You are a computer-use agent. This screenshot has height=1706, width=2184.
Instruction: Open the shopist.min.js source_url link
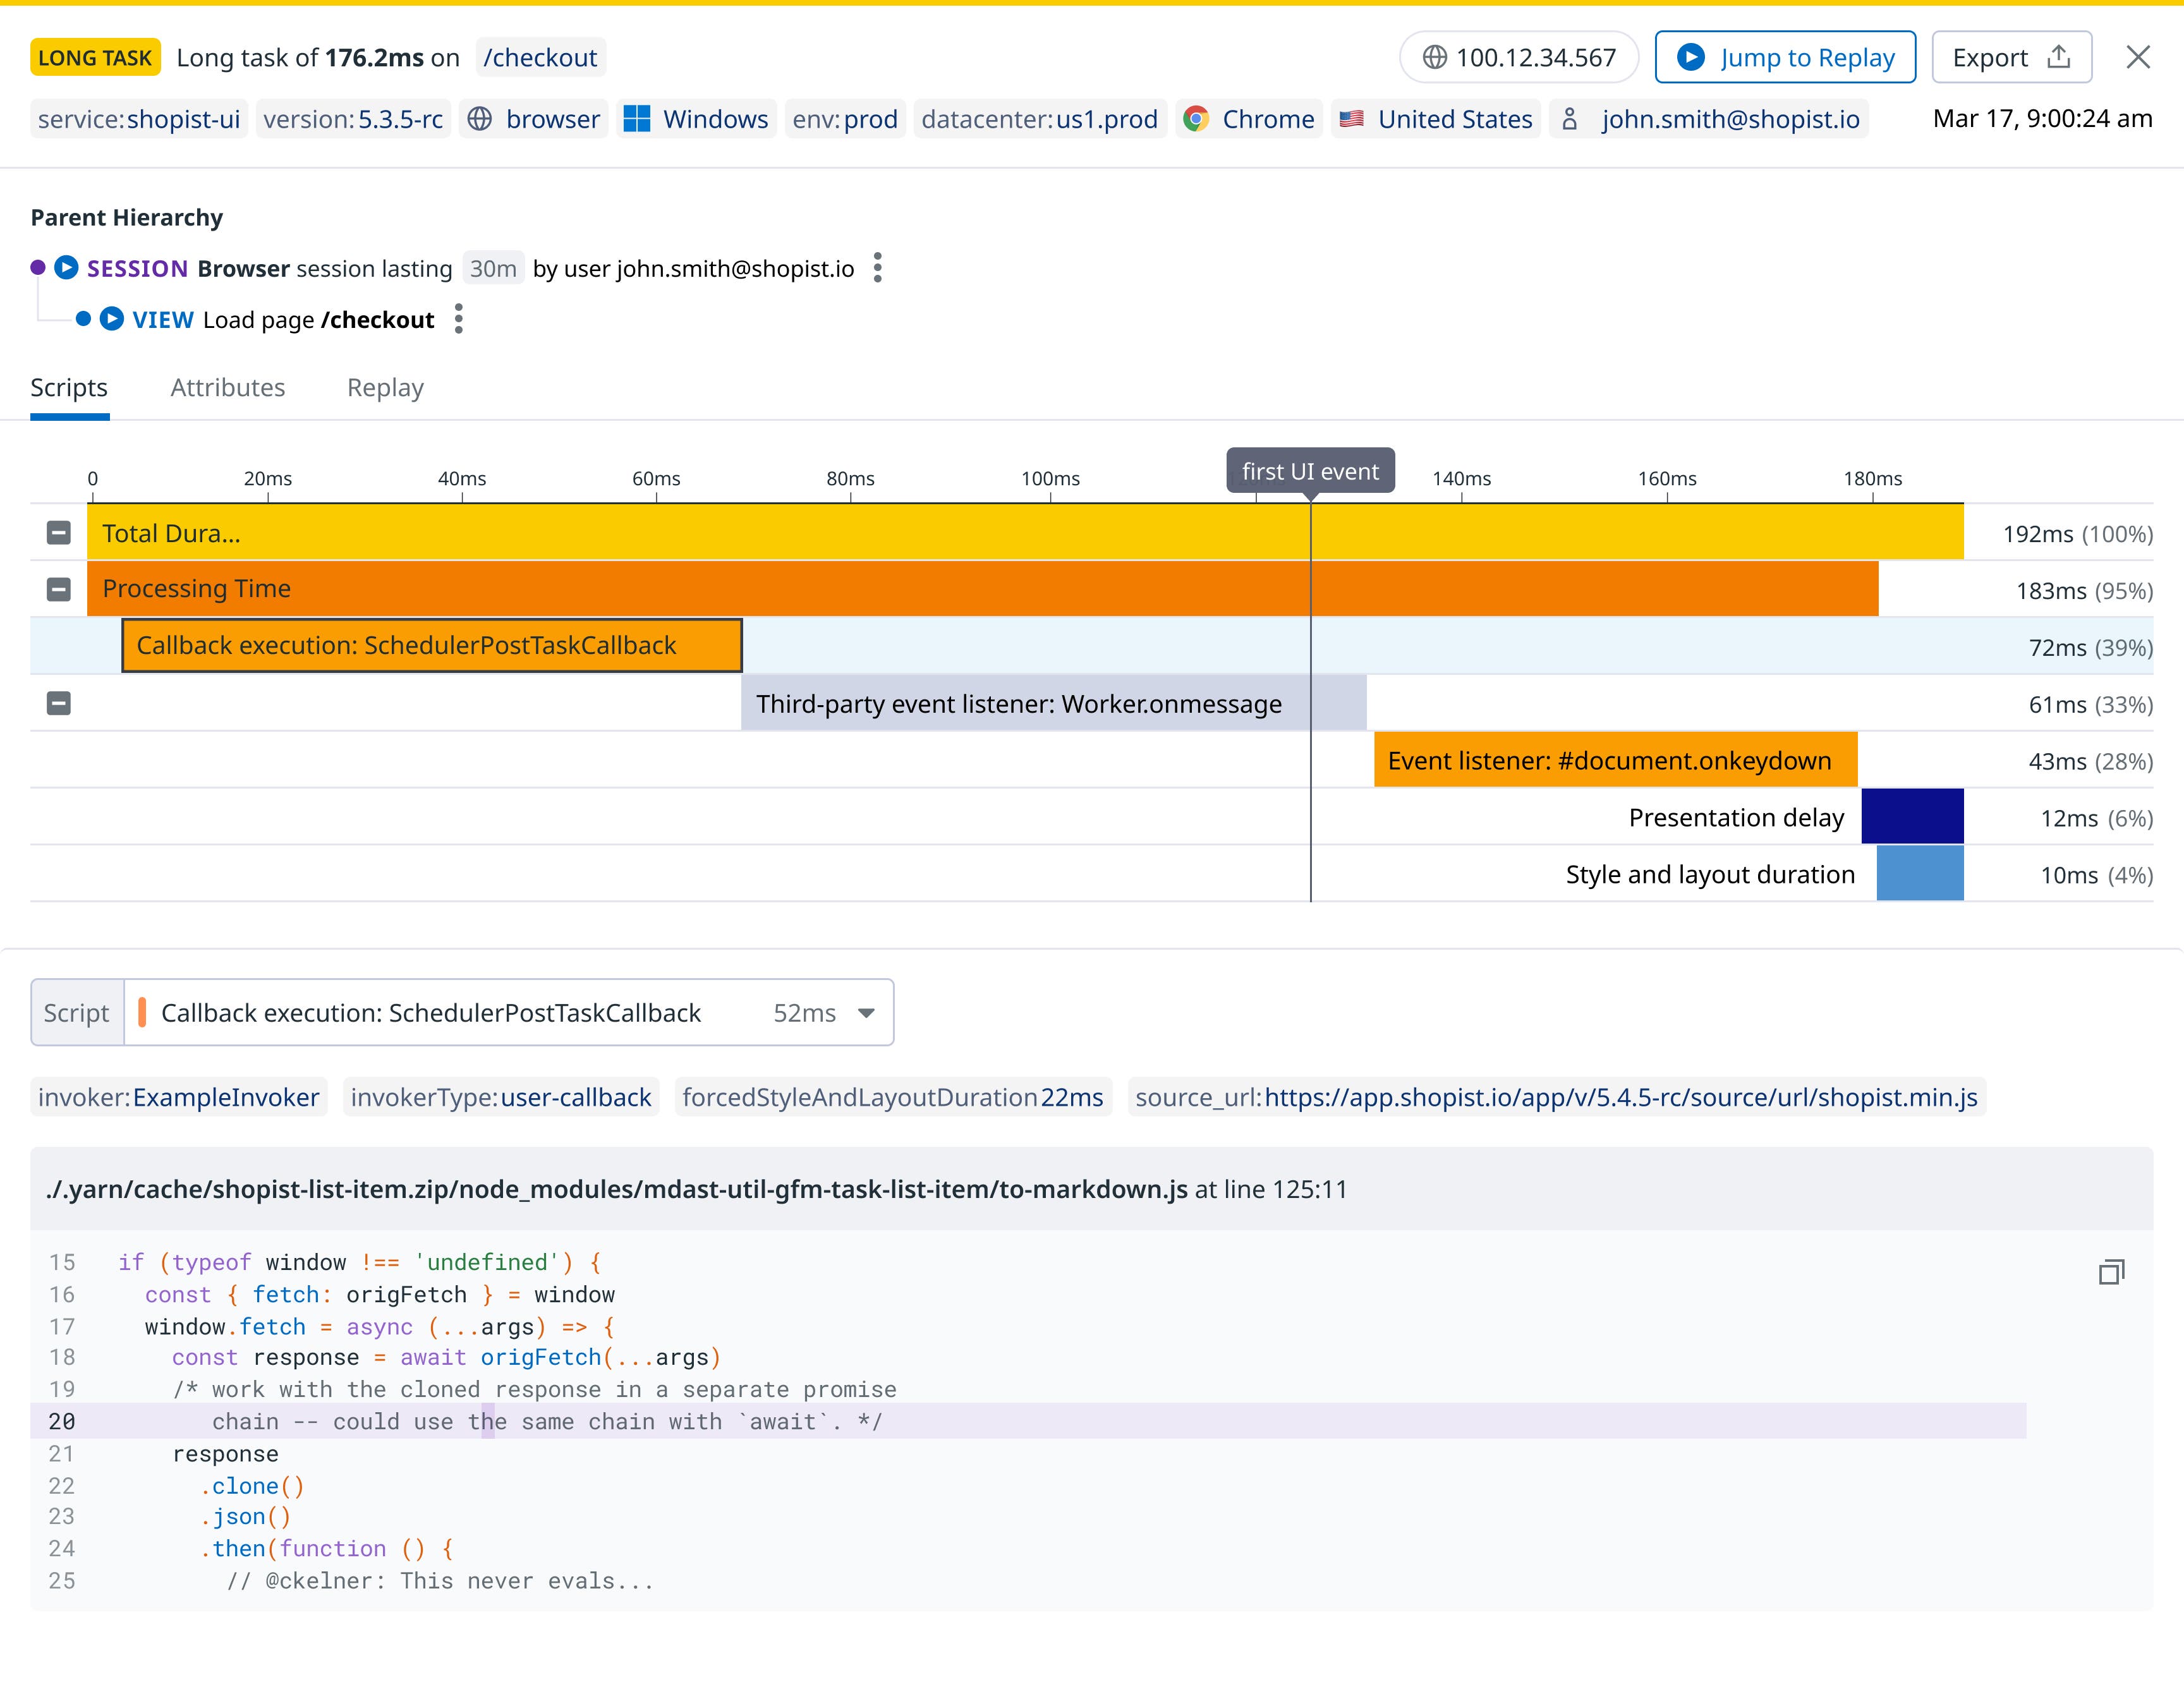(x=1620, y=1097)
